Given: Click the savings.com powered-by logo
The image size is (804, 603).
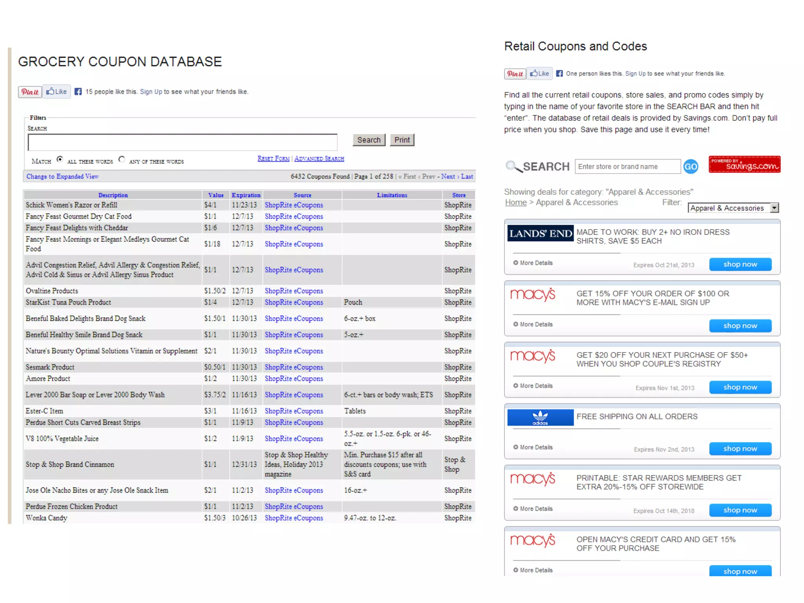Looking at the screenshot, I should [x=744, y=164].
